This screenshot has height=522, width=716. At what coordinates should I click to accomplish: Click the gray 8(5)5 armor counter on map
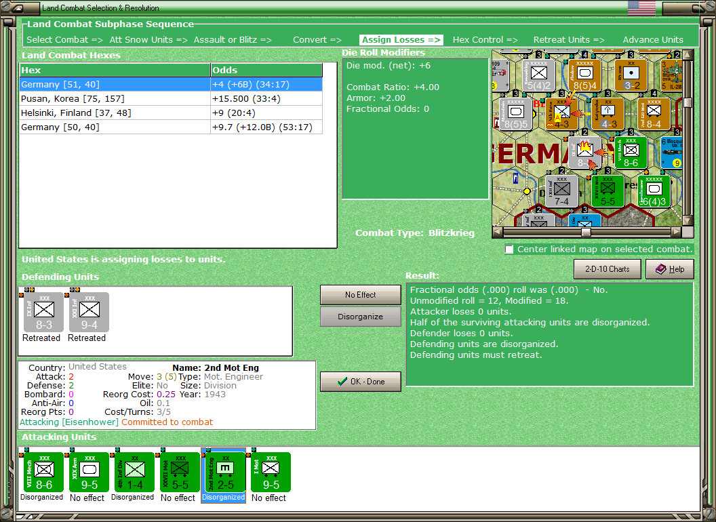click(x=516, y=114)
